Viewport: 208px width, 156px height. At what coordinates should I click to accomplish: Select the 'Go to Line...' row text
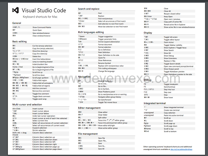pyautogui.click(x=103, y=84)
